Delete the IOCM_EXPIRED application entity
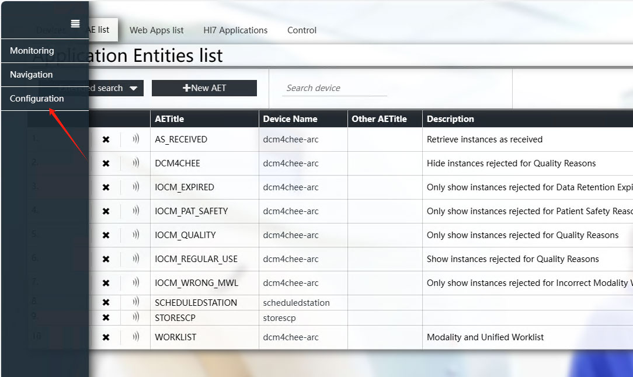 (106, 187)
